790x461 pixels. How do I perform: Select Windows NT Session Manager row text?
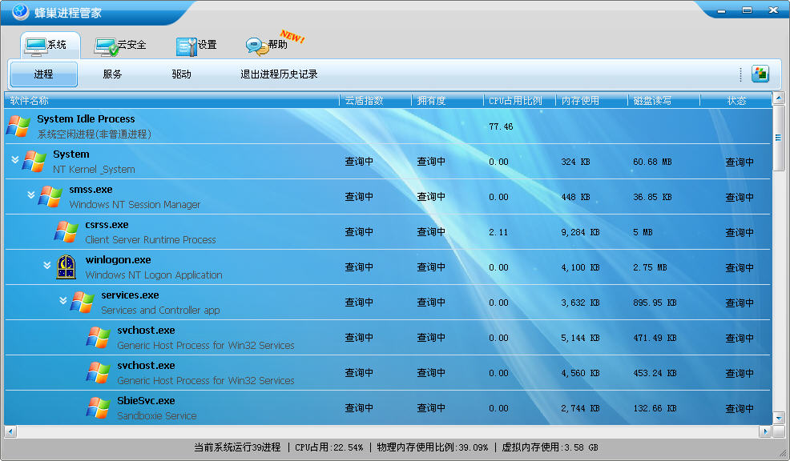pos(135,205)
